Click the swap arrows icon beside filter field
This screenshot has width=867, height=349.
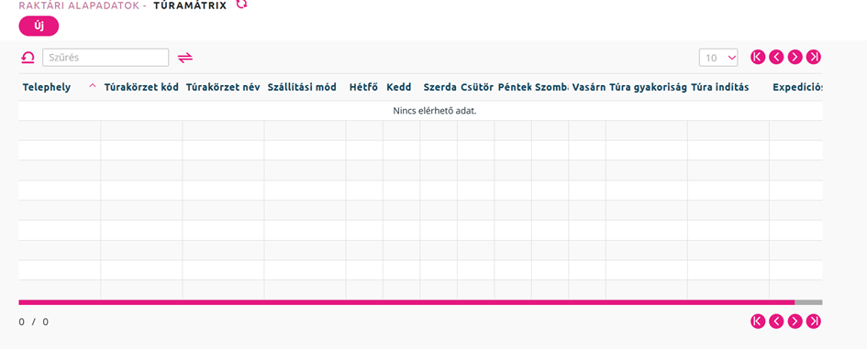point(184,58)
